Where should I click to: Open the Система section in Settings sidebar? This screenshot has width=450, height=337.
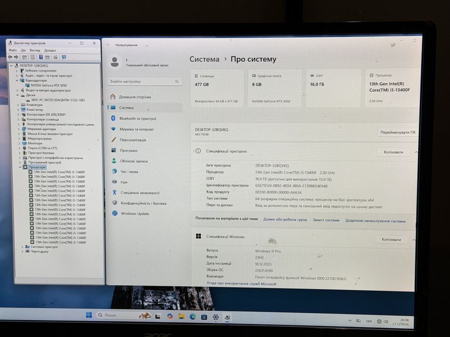[145, 108]
